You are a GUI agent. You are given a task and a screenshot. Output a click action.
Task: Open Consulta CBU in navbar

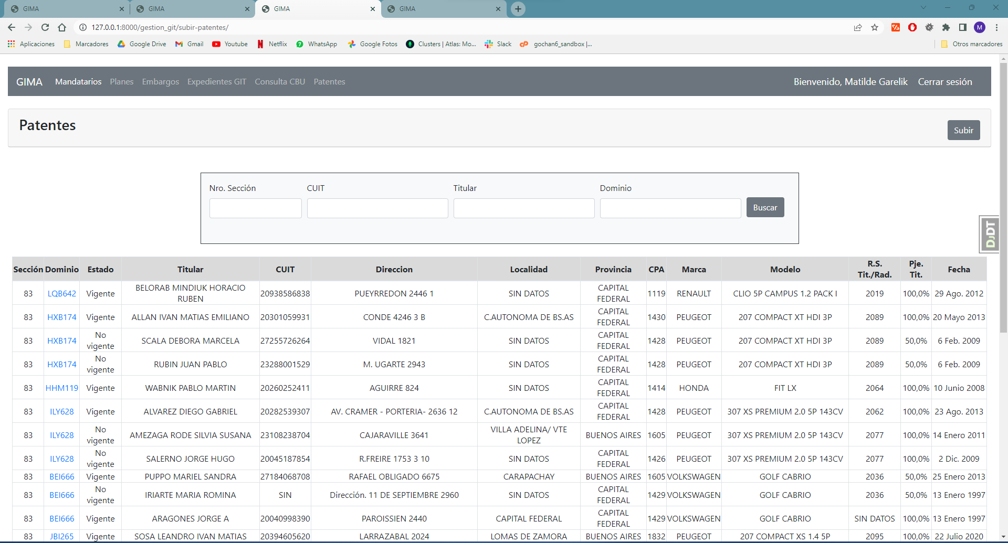280,82
